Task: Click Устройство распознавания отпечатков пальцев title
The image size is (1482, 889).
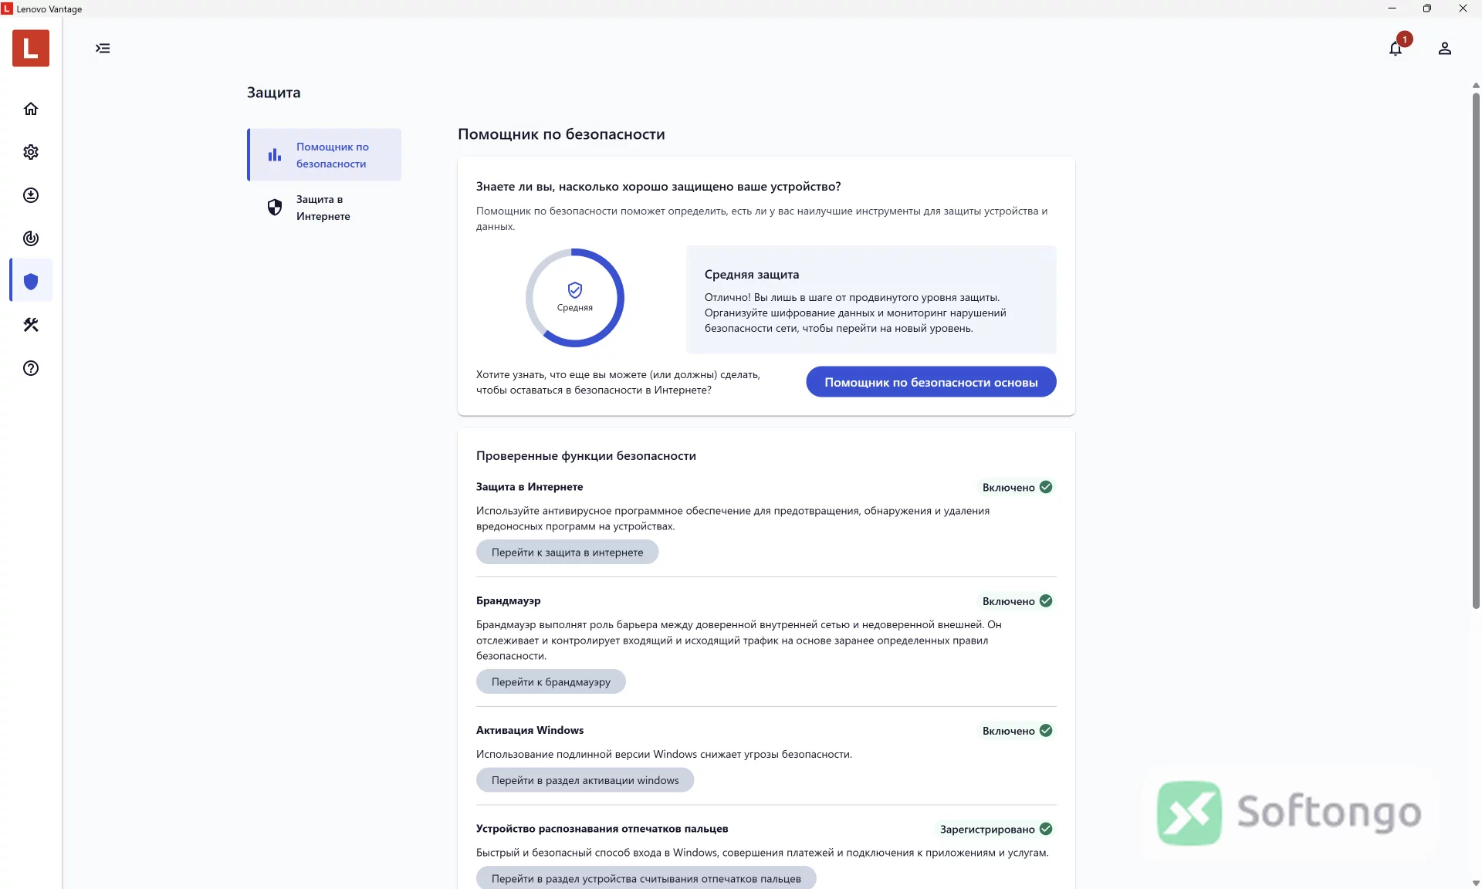Action: pos(602,829)
